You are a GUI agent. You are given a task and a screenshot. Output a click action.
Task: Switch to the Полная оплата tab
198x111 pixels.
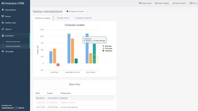pos(63,18)
